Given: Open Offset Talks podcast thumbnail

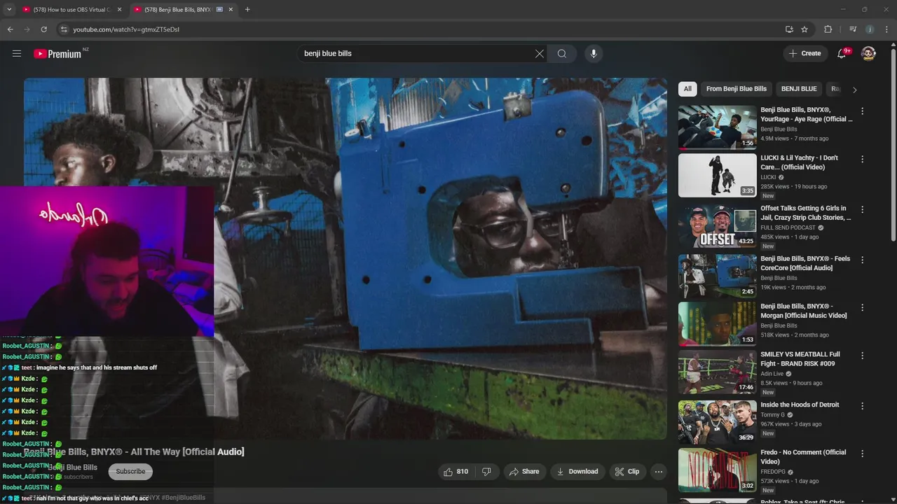Looking at the screenshot, I should [x=717, y=225].
